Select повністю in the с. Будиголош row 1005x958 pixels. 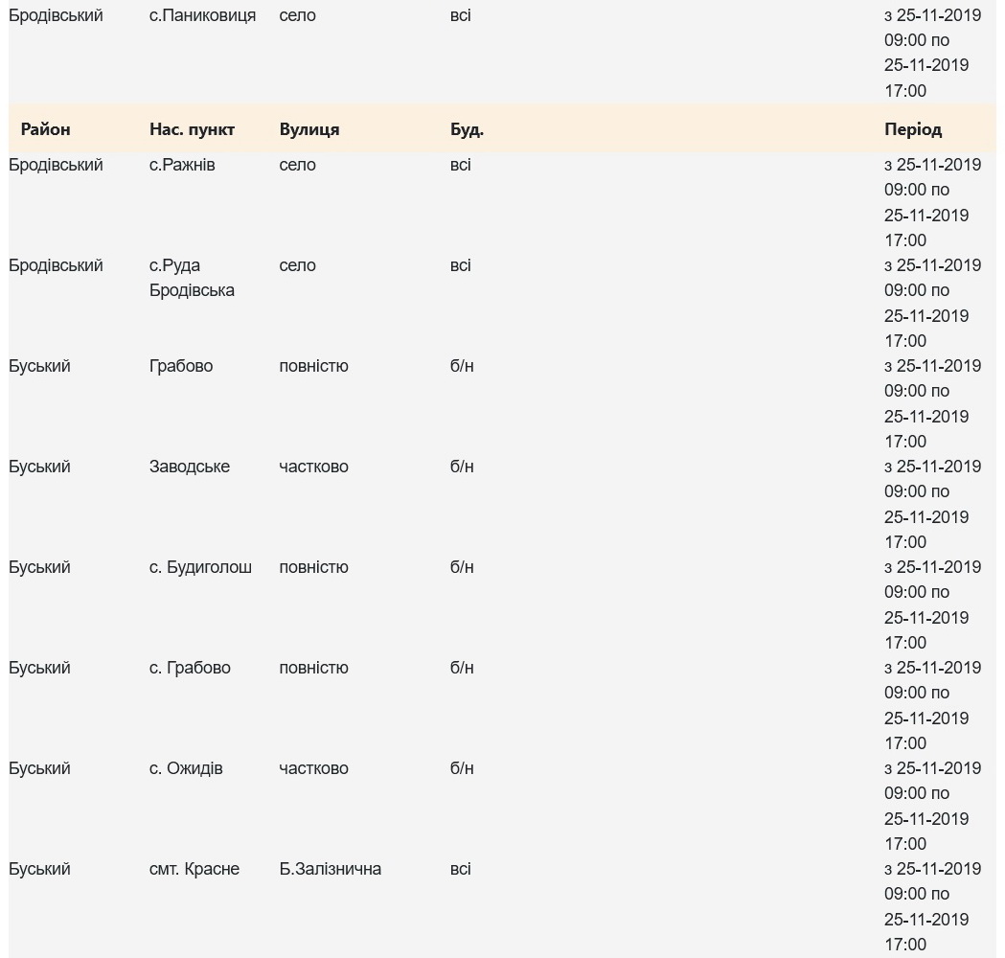[x=313, y=567]
